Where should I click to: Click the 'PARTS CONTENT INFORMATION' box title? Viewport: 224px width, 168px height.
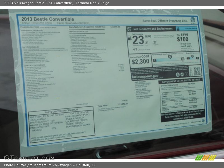pos(61,111)
